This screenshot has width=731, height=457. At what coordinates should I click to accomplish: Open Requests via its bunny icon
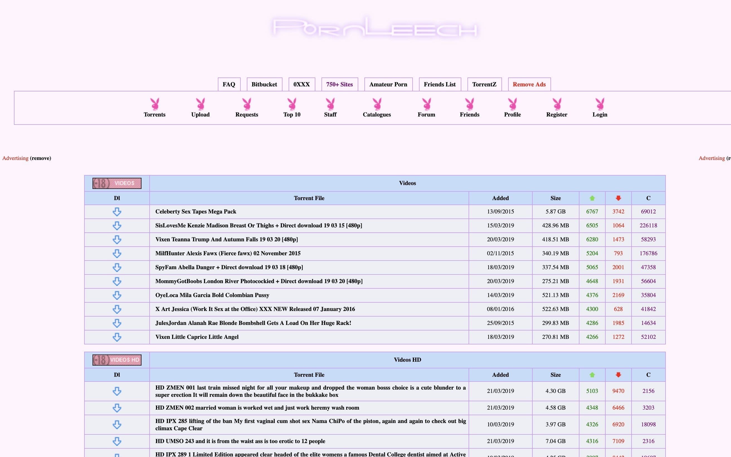(x=247, y=104)
